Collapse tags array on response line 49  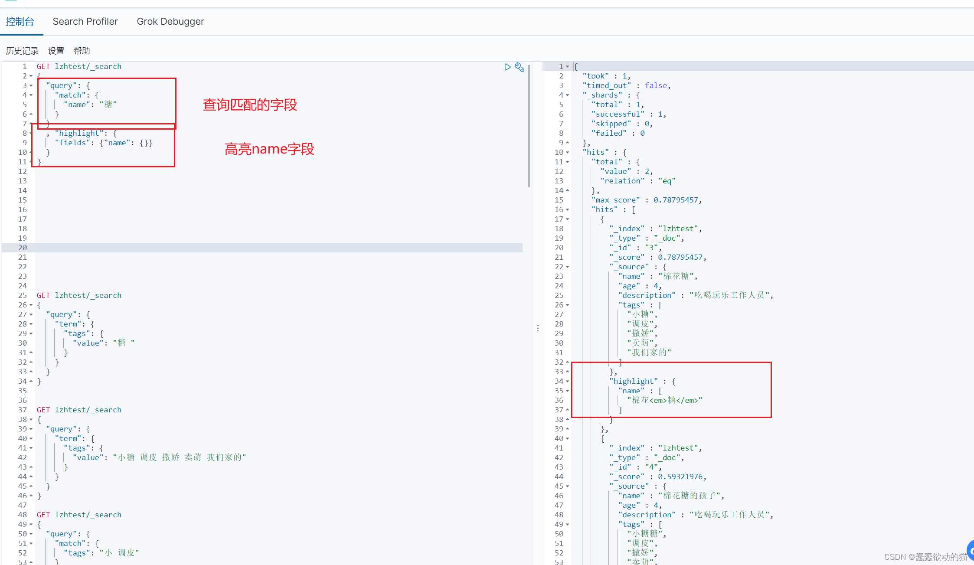tap(567, 524)
